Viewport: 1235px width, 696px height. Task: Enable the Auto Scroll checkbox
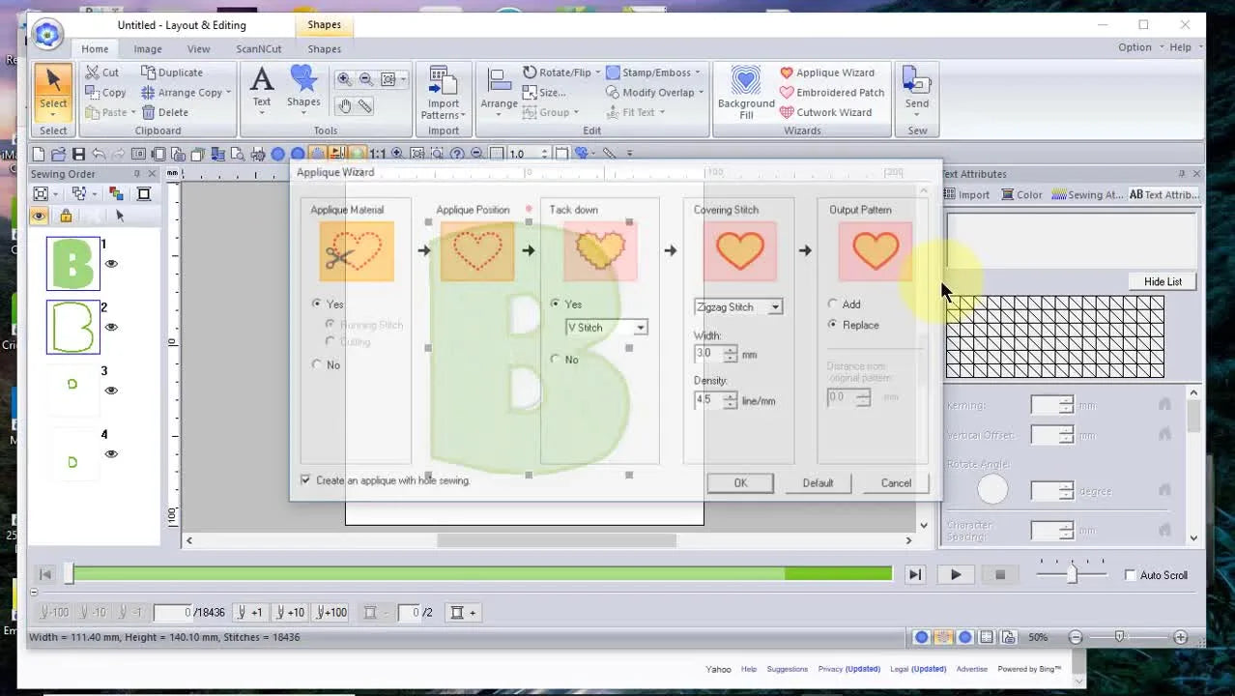tap(1130, 575)
